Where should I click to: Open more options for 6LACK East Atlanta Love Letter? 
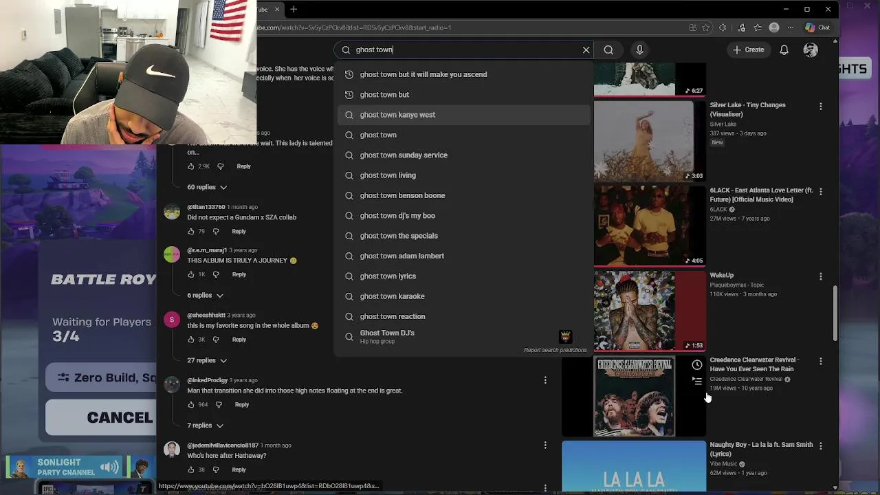pyautogui.click(x=820, y=192)
